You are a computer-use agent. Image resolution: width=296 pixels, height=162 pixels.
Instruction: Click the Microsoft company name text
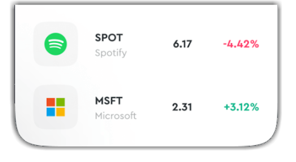[x=116, y=116]
